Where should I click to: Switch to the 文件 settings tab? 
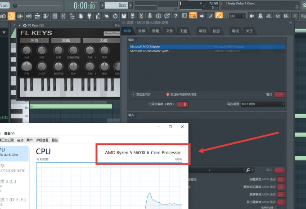click(x=169, y=31)
